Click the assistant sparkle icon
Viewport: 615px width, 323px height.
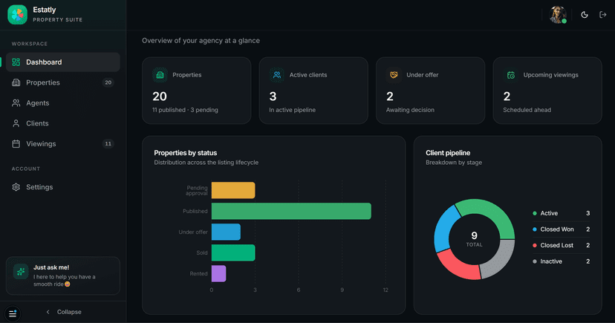(x=21, y=271)
